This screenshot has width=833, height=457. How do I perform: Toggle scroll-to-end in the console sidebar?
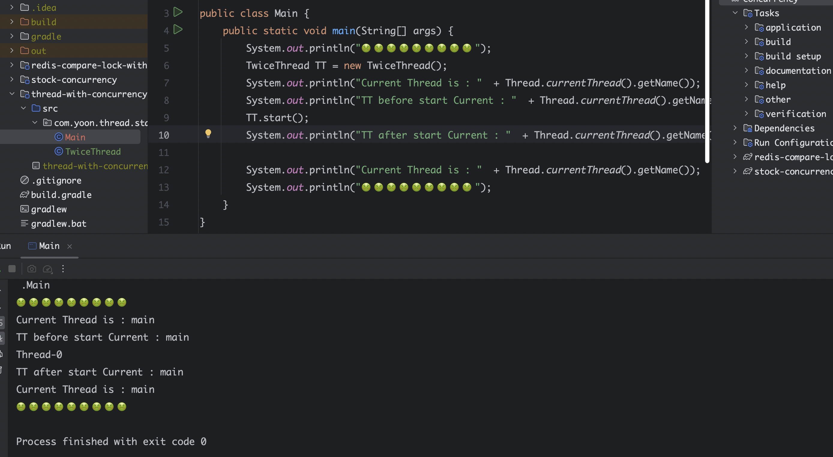[x=2, y=338]
